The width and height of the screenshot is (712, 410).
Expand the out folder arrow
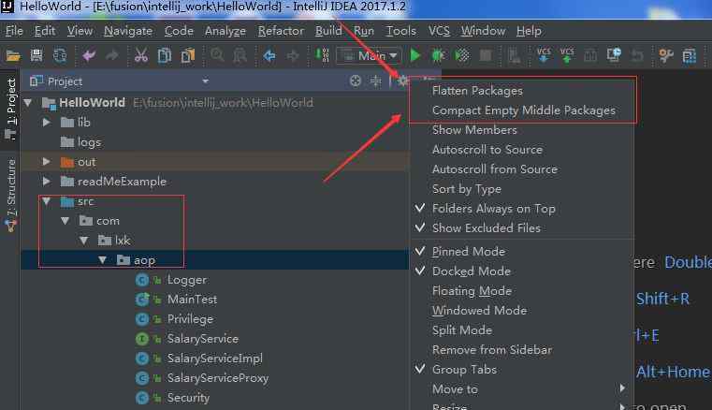pyautogui.click(x=47, y=161)
